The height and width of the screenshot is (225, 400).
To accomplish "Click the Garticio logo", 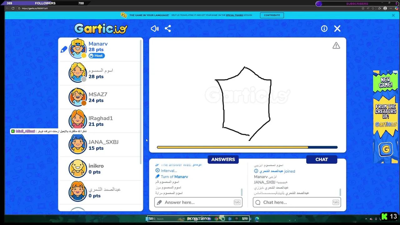I will (x=101, y=29).
